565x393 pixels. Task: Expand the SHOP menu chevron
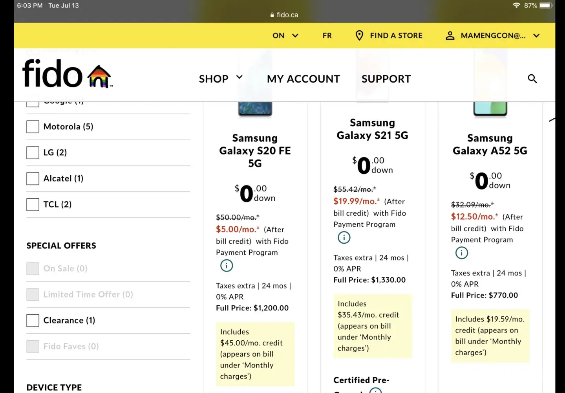point(239,77)
